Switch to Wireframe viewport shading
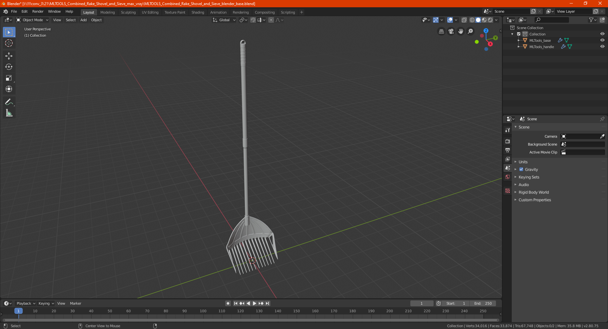The image size is (608, 329). point(472,20)
